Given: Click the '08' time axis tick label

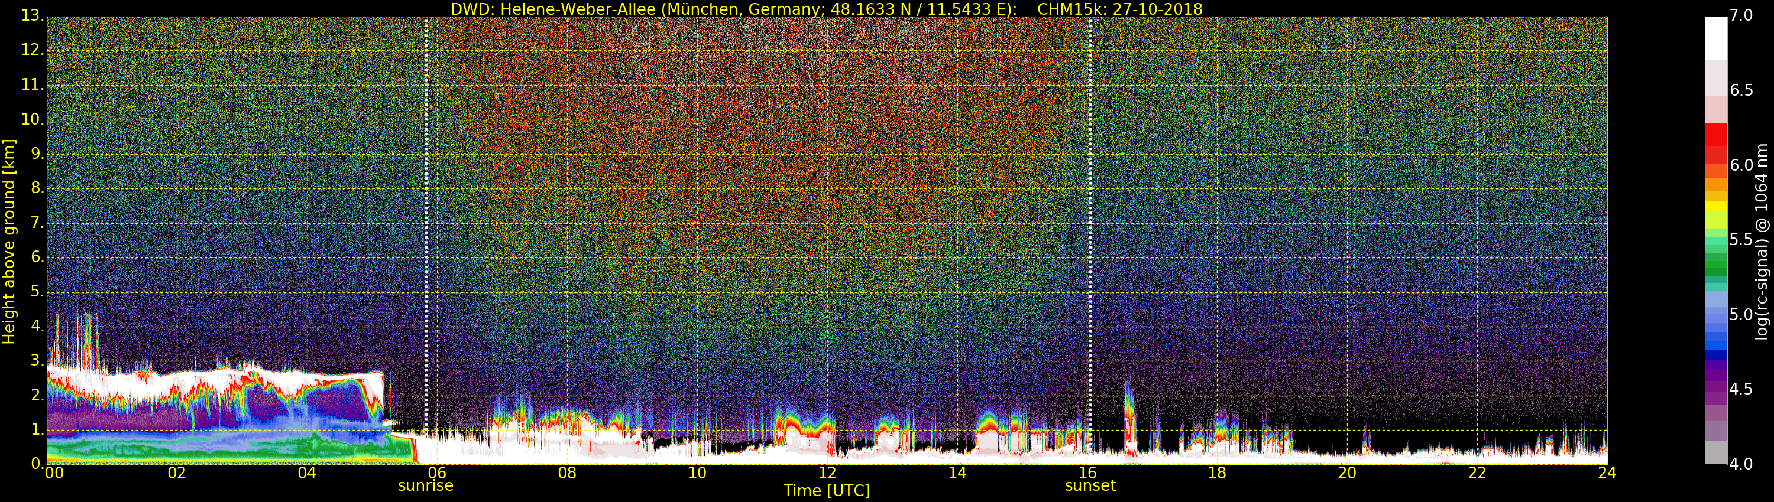Looking at the screenshot, I should coord(566,473).
